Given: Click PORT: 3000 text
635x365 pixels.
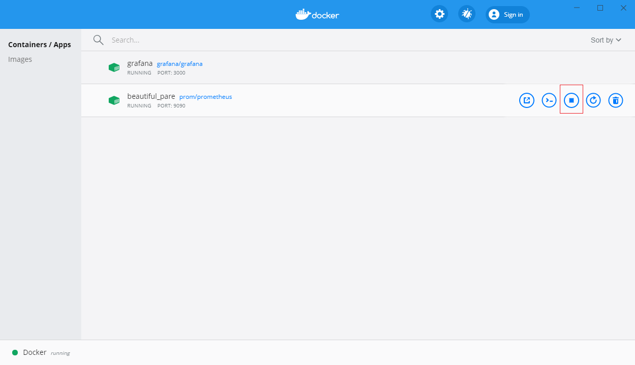Looking at the screenshot, I should tap(171, 73).
